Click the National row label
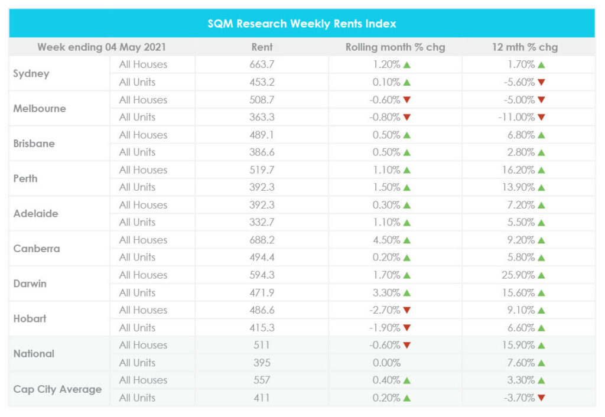 [x=34, y=354]
